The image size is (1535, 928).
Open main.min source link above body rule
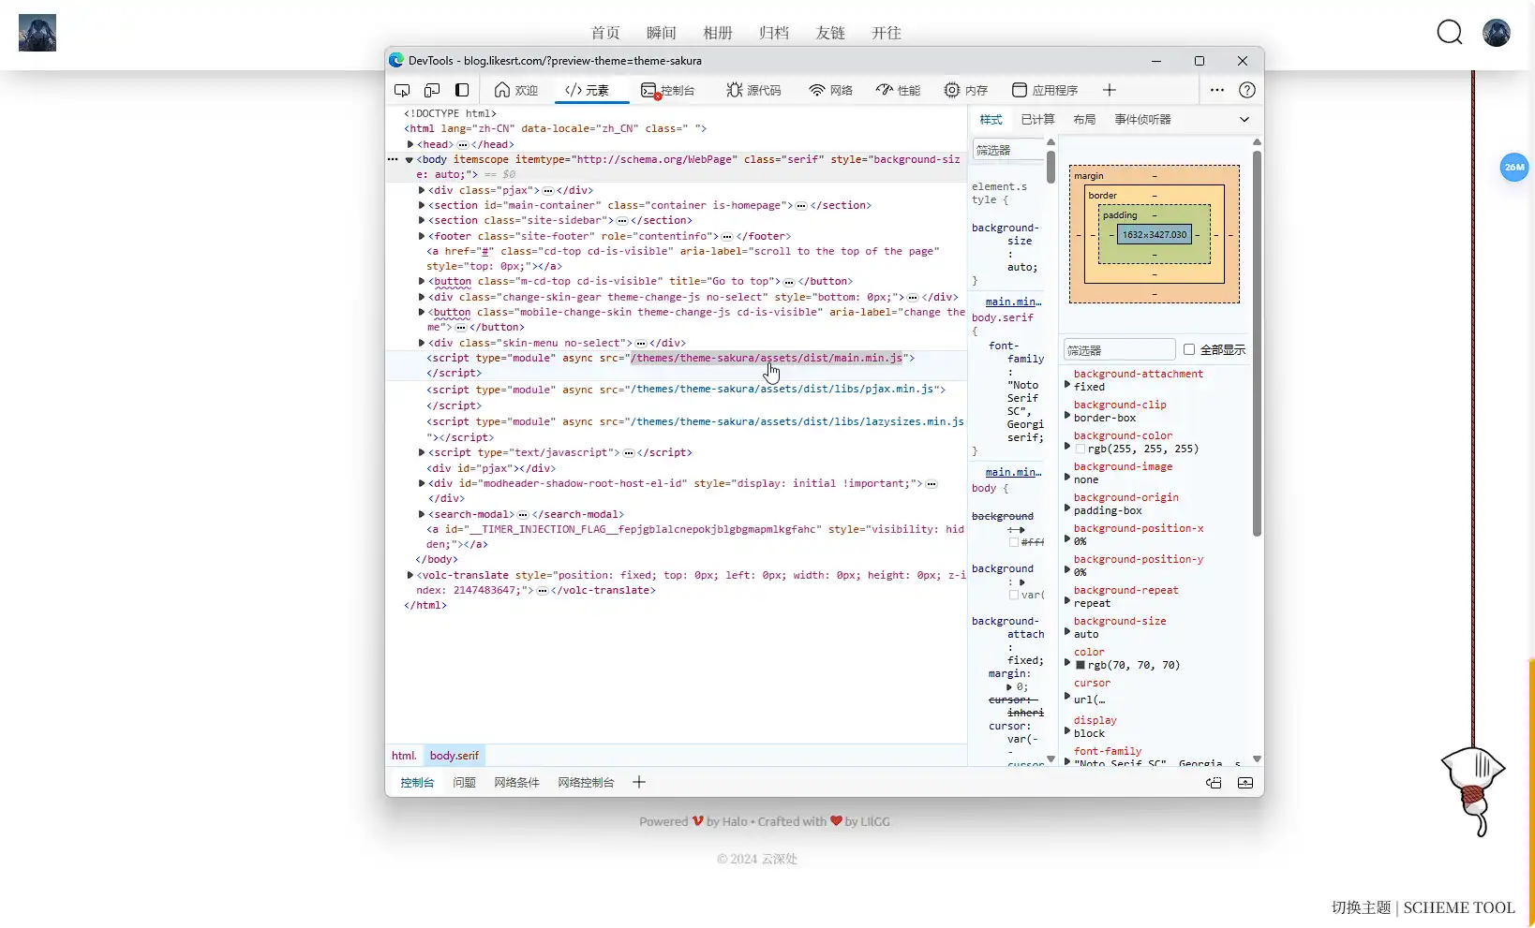pos(1013,472)
